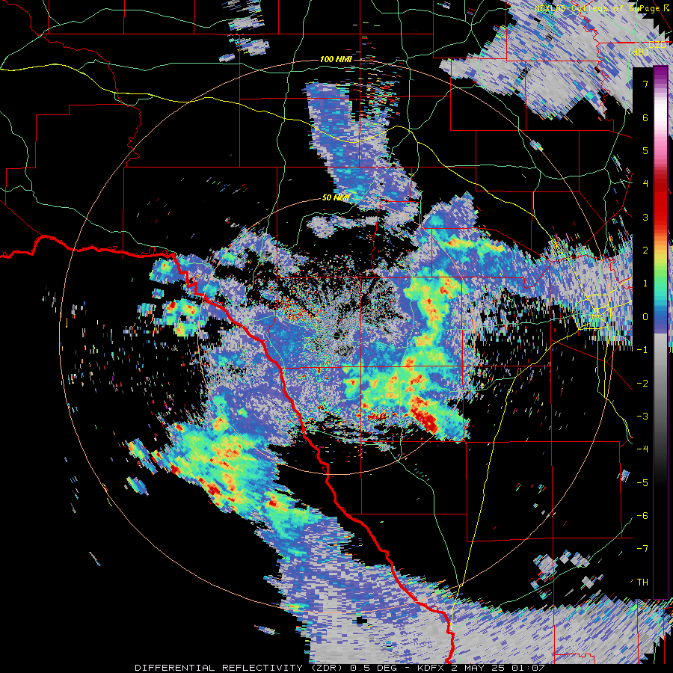Click the "-3" value on the scale
Image resolution: width=673 pixels, height=673 pixels.
642,417
